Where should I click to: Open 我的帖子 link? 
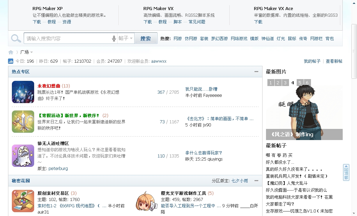(312, 61)
